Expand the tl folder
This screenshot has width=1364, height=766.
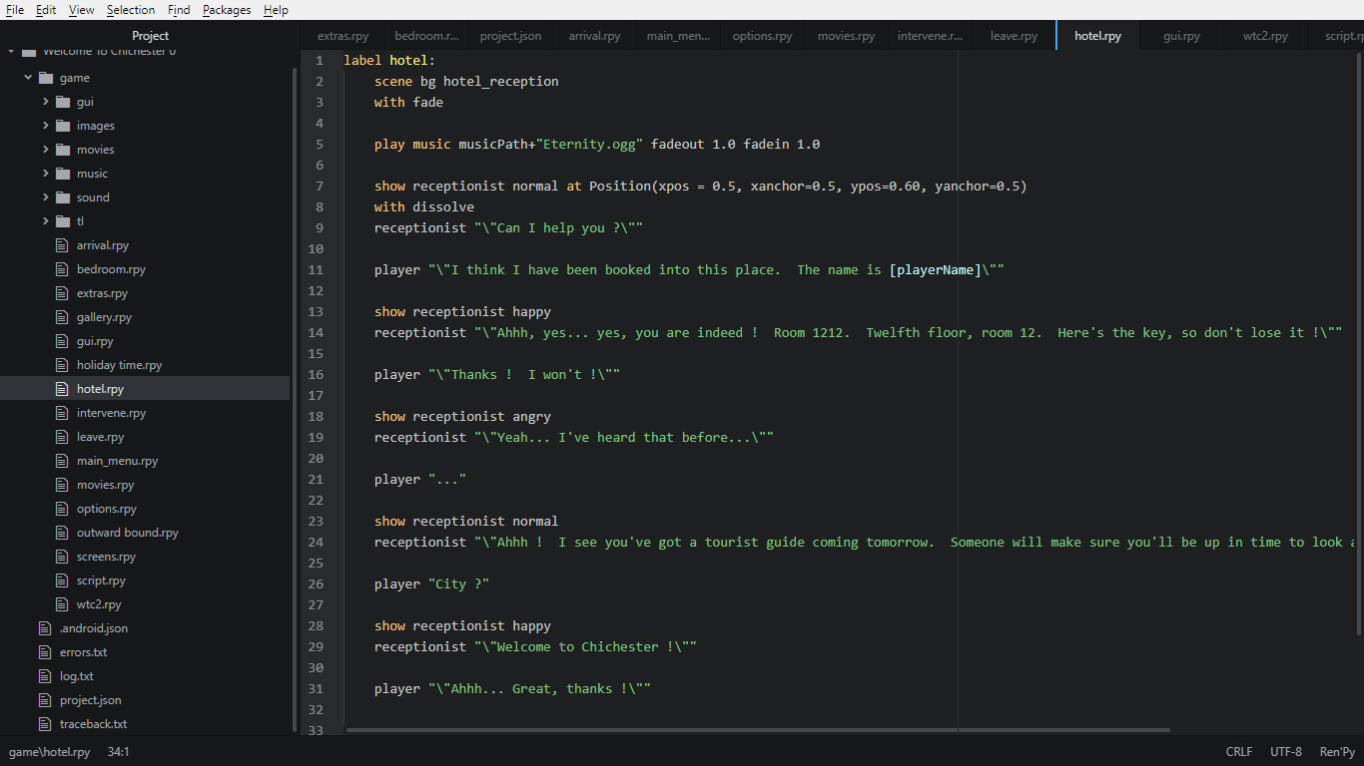click(x=44, y=220)
